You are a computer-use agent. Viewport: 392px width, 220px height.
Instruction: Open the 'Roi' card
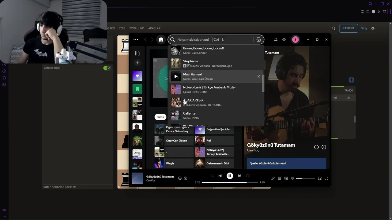click(x=214, y=141)
